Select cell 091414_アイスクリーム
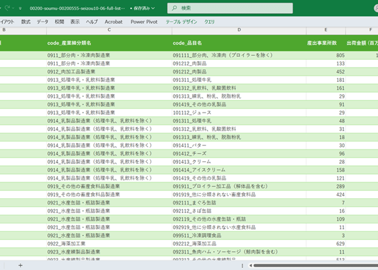The image size is (378, 270). point(239,170)
